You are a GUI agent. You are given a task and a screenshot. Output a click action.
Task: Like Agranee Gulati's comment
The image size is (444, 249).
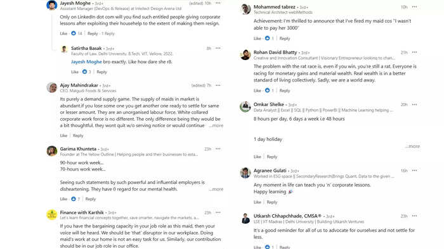pyautogui.click(x=257, y=202)
